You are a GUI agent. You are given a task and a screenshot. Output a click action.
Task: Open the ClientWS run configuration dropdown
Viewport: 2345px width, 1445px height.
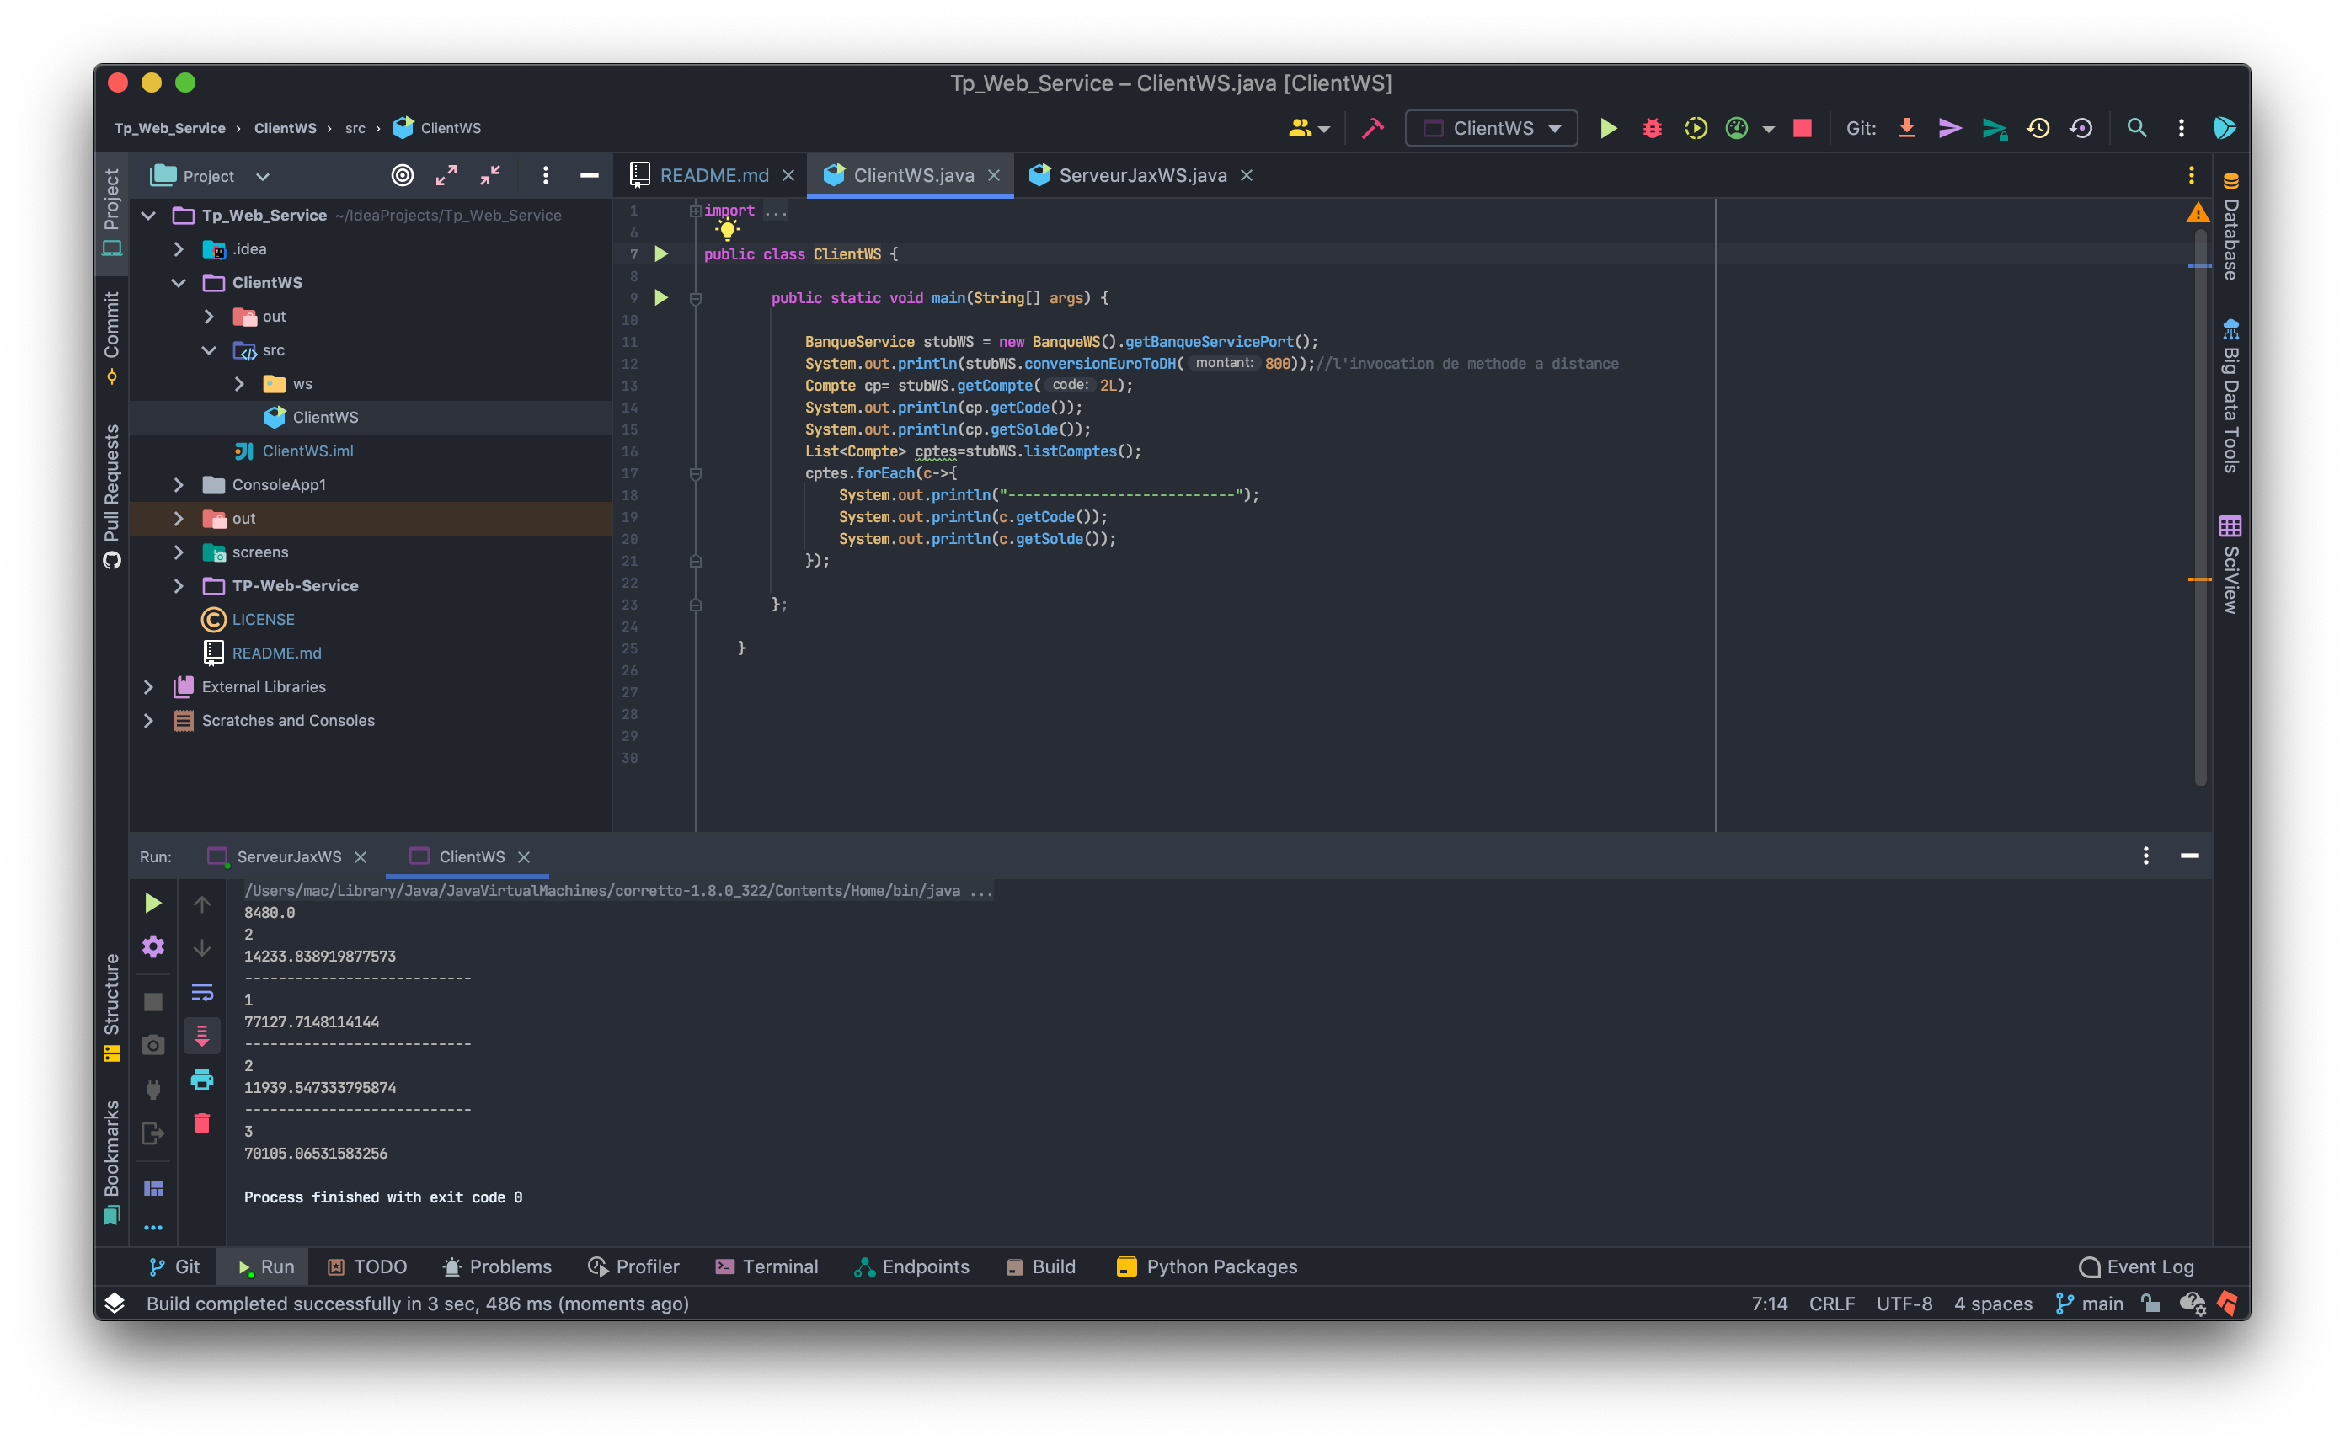tap(1492, 128)
